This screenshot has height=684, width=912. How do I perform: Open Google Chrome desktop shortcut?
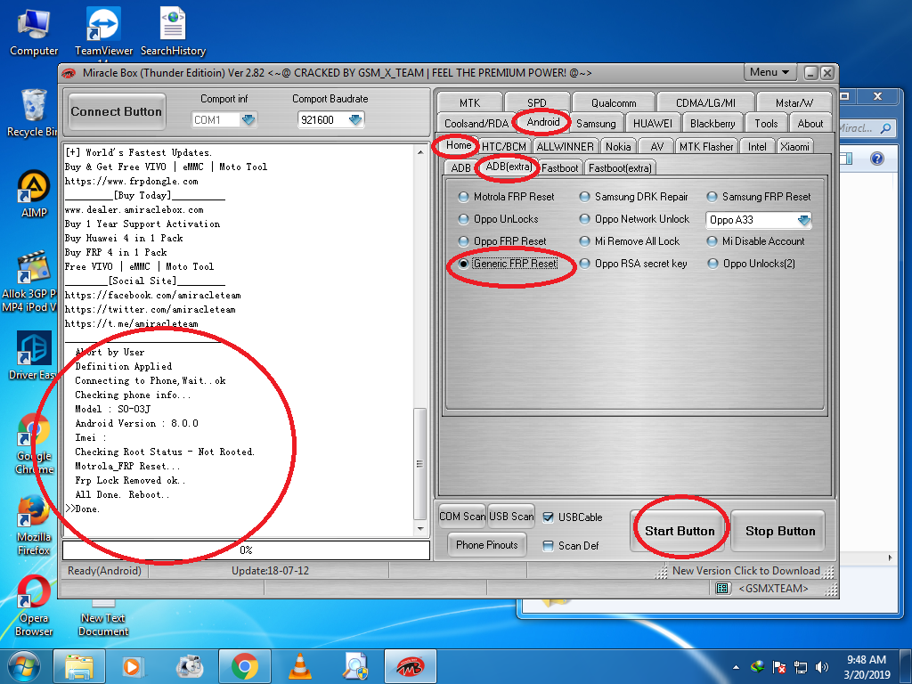tap(34, 444)
